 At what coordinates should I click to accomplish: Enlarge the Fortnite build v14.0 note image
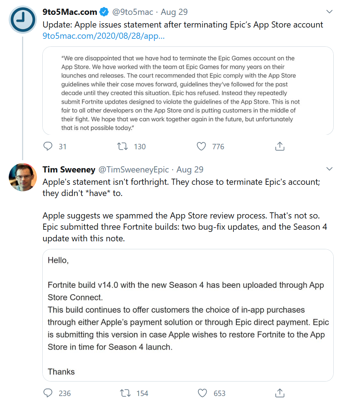[x=188, y=315]
